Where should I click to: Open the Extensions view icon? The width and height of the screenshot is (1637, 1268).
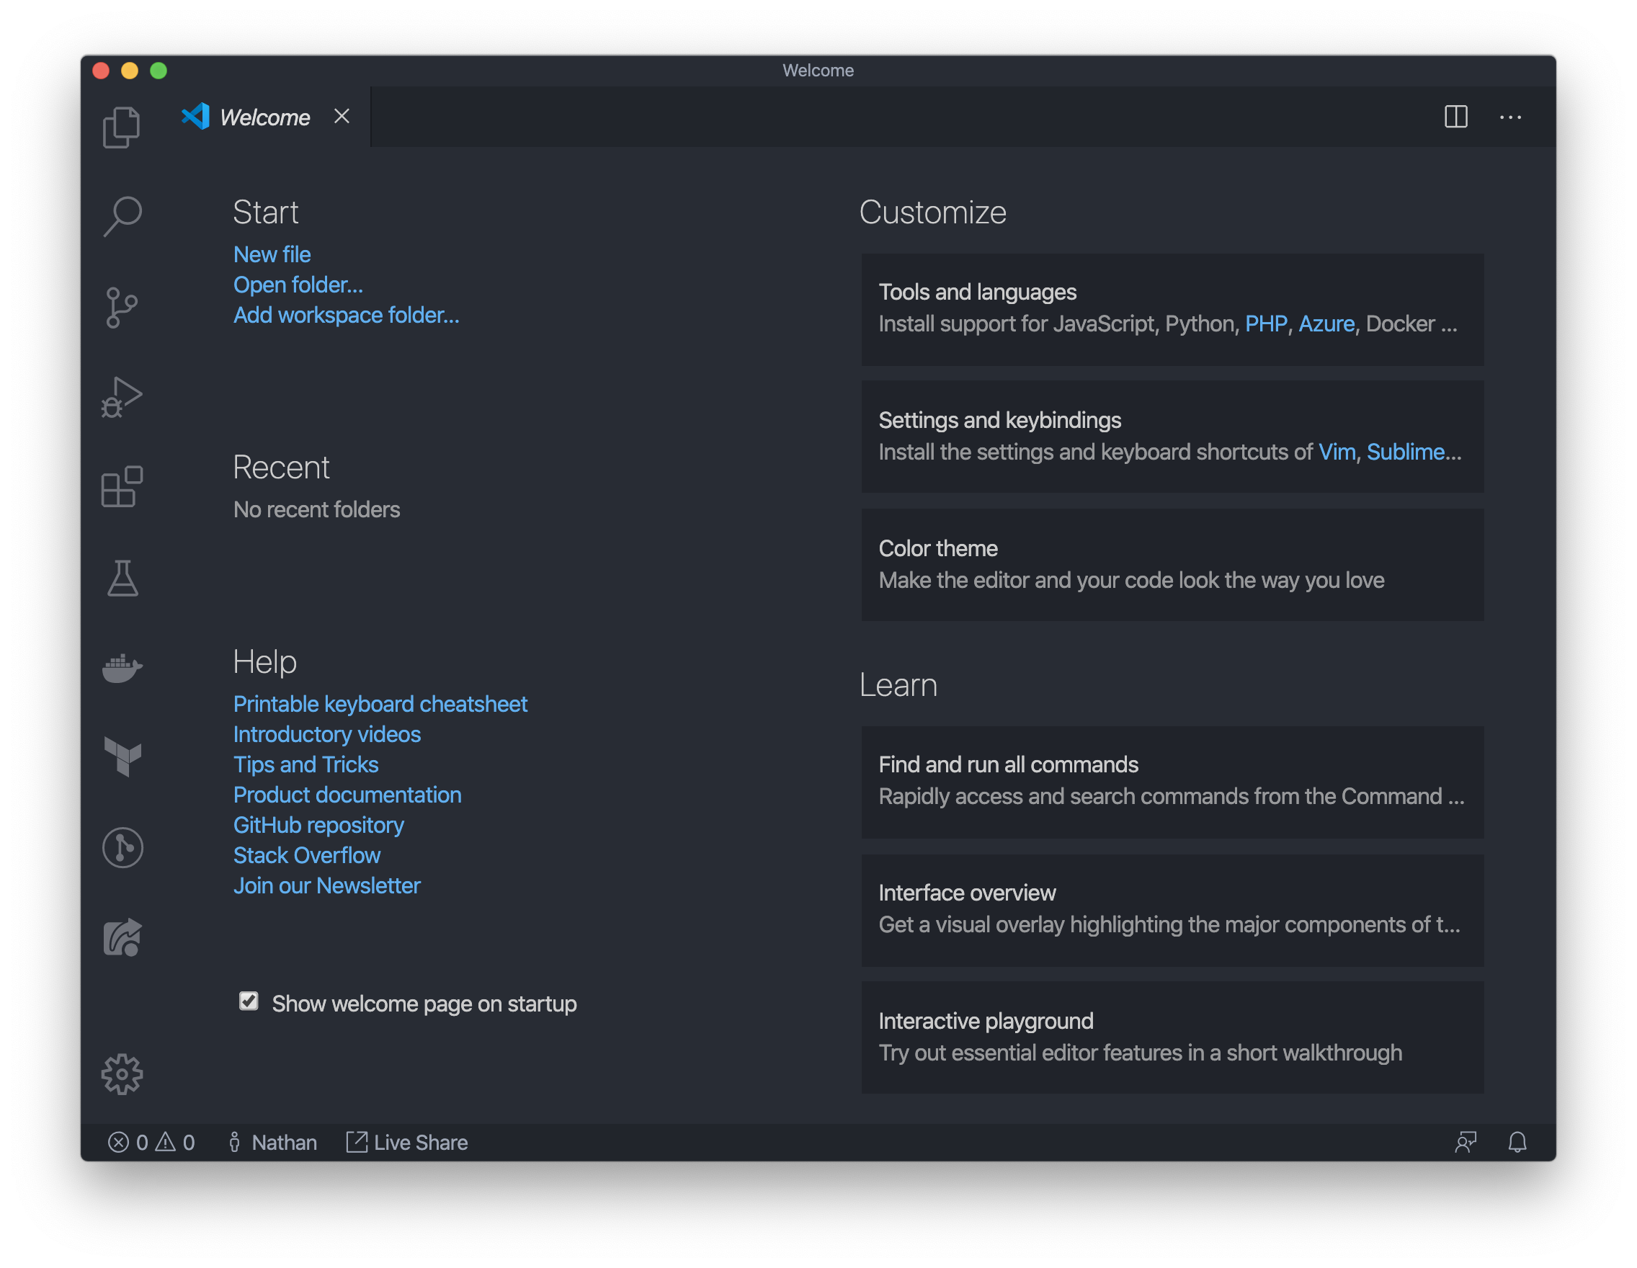tap(122, 487)
